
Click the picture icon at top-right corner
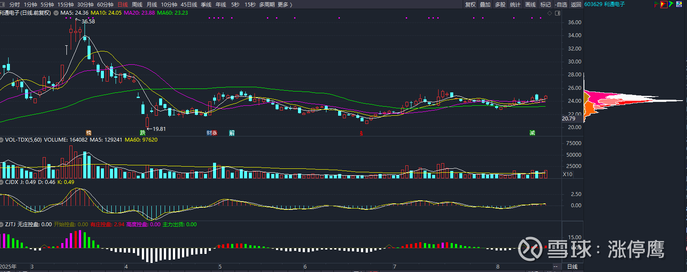pos(679,4)
